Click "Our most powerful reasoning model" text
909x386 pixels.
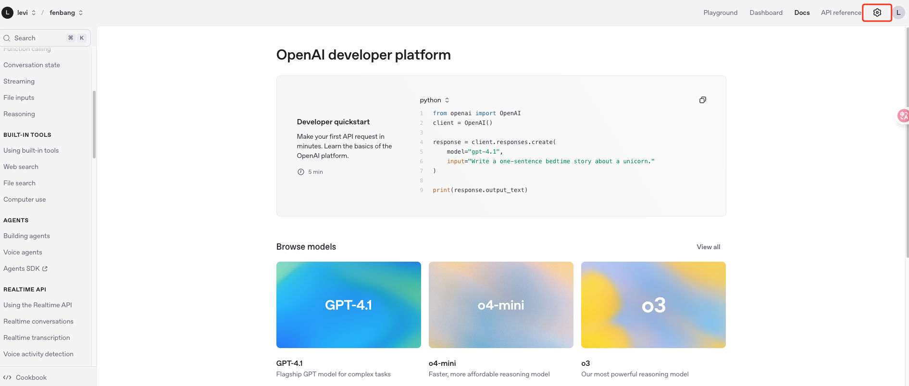click(635, 374)
